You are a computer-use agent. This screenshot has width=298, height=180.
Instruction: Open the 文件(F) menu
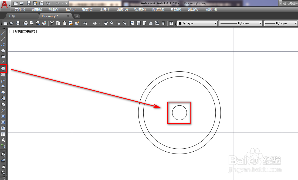tap(20, 9)
